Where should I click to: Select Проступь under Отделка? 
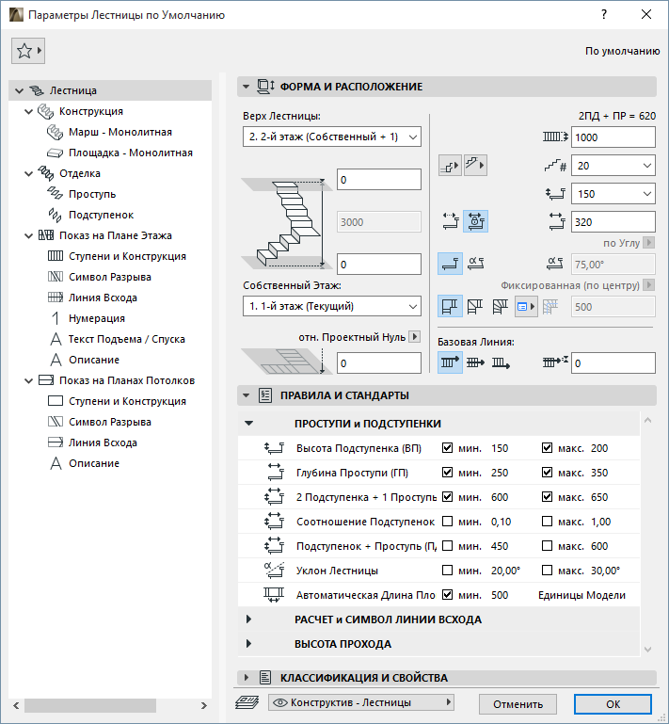coord(92,194)
